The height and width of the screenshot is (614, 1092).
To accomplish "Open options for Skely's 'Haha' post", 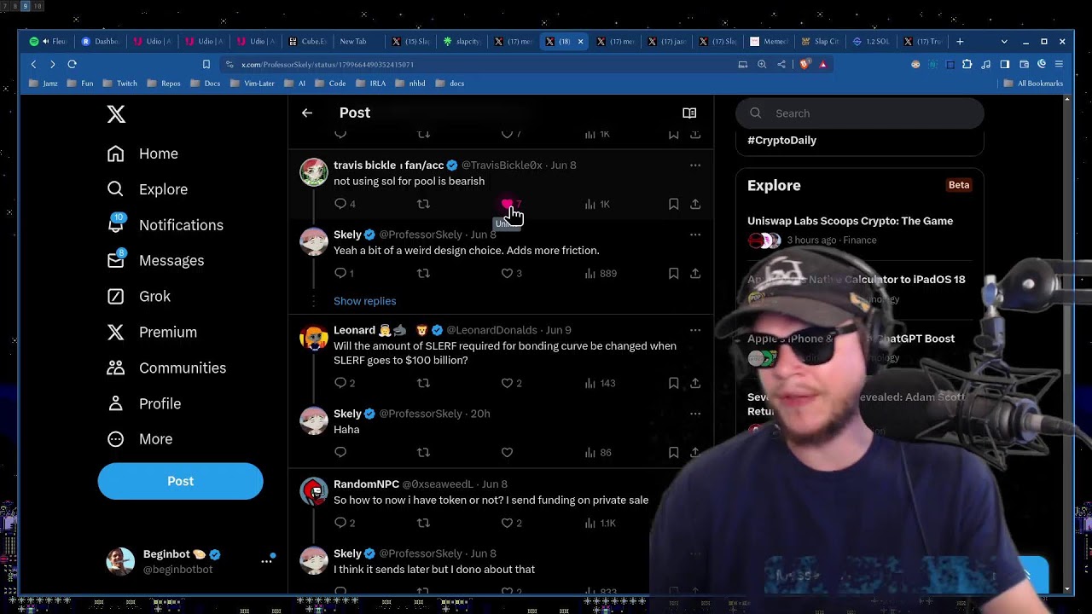I will (x=695, y=414).
